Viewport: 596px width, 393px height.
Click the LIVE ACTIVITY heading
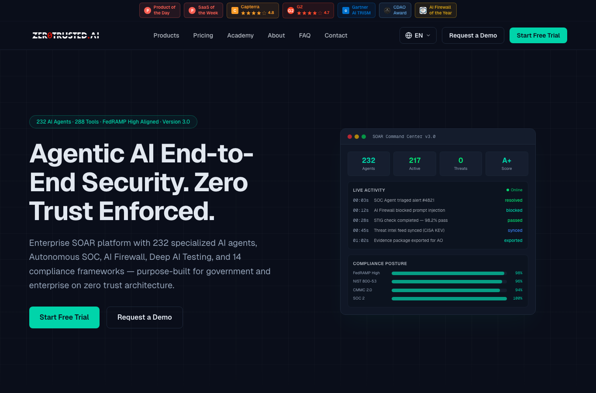point(369,190)
